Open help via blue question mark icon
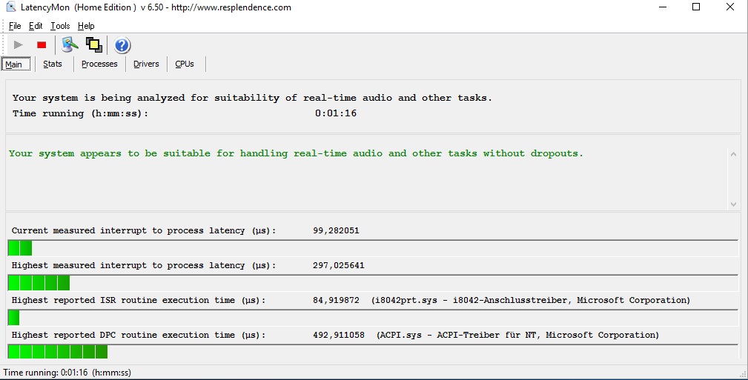This screenshot has width=748, height=380. point(122,45)
